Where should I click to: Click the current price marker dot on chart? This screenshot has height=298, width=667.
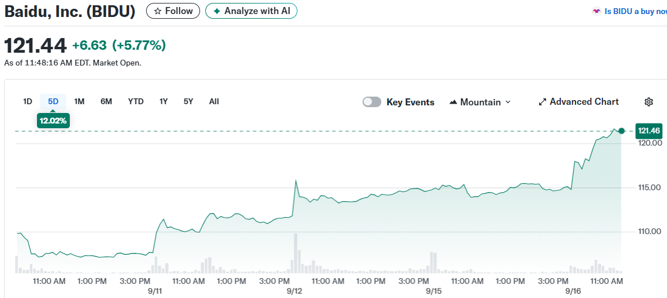622,131
